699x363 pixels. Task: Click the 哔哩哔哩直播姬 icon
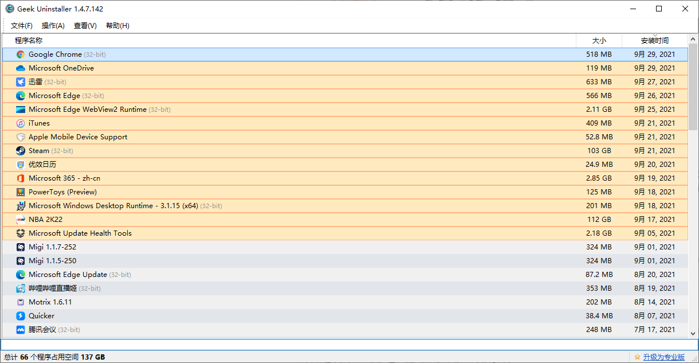point(21,288)
